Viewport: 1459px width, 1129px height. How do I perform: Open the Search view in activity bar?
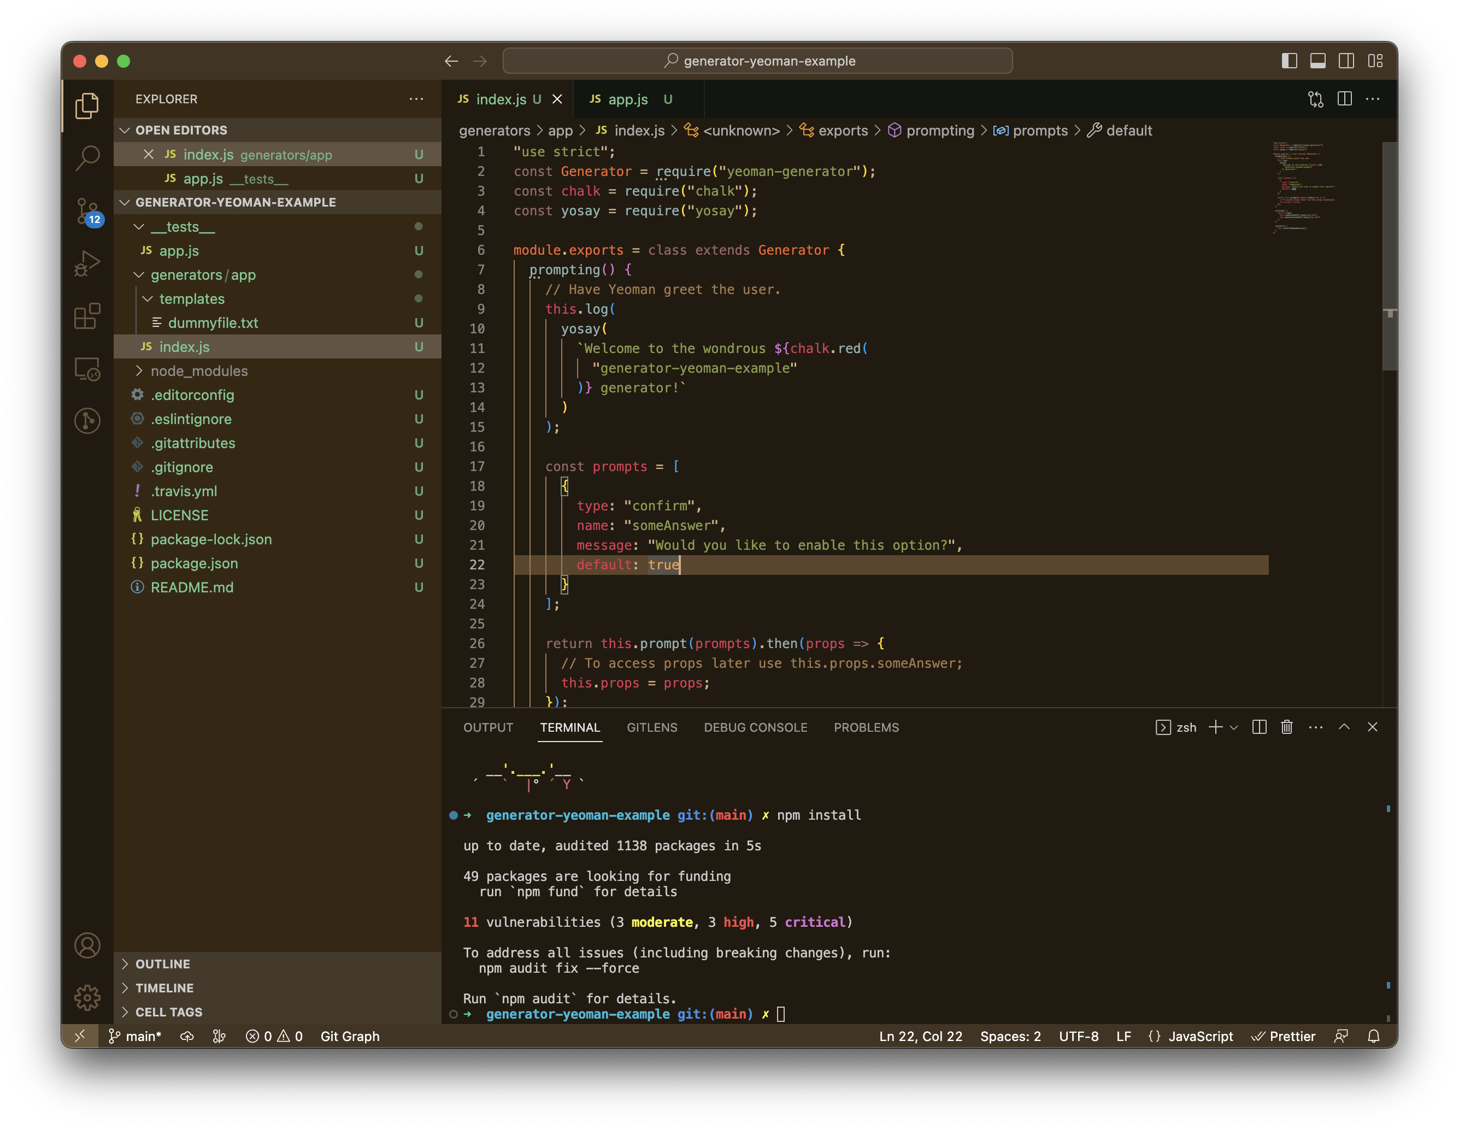click(x=87, y=158)
